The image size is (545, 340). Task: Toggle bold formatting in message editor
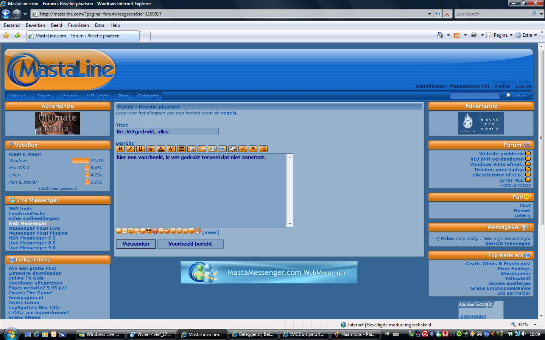coord(120,149)
